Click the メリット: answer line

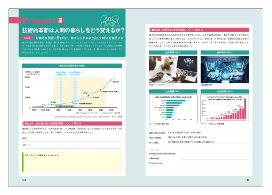(x=72, y=146)
